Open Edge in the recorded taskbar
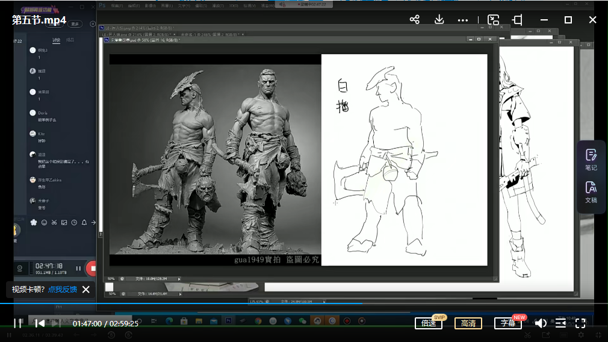Image resolution: width=608 pixels, height=342 pixels. point(169,321)
